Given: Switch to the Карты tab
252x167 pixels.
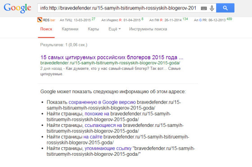Looking at the screenshot, I should click(93, 29).
